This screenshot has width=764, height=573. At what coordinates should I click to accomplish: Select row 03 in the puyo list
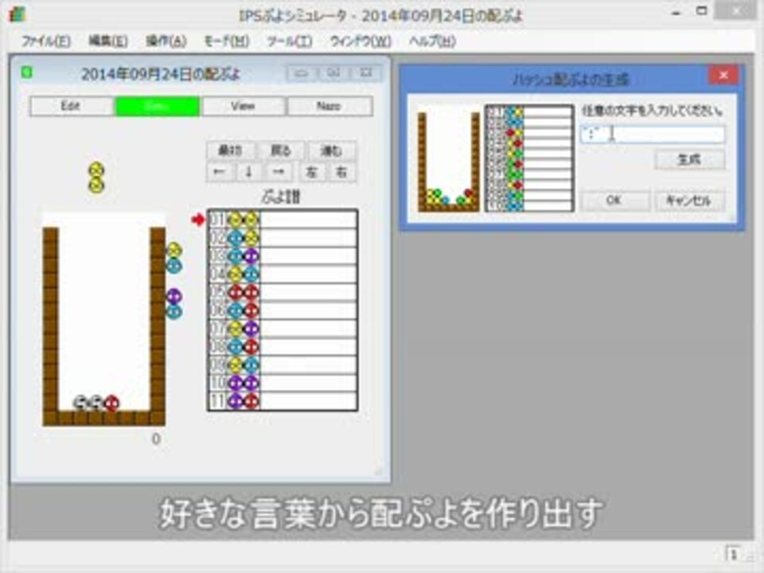[283, 255]
